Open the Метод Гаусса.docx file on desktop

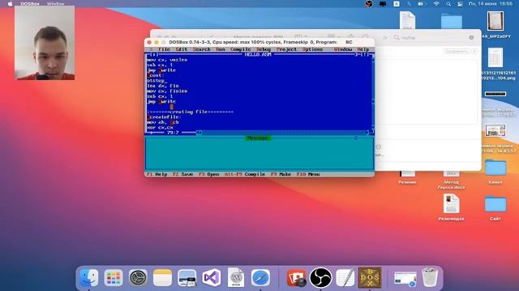[x=451, y=181]
